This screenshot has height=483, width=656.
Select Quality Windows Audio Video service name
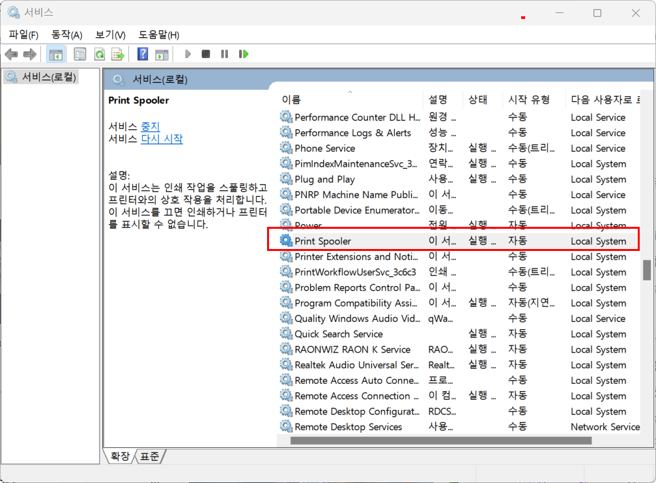tap(357, 319)
